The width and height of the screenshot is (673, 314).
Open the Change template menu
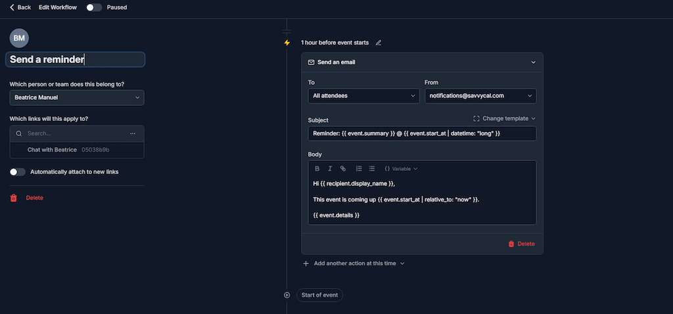pyautogui.click(x=504, y=119)
